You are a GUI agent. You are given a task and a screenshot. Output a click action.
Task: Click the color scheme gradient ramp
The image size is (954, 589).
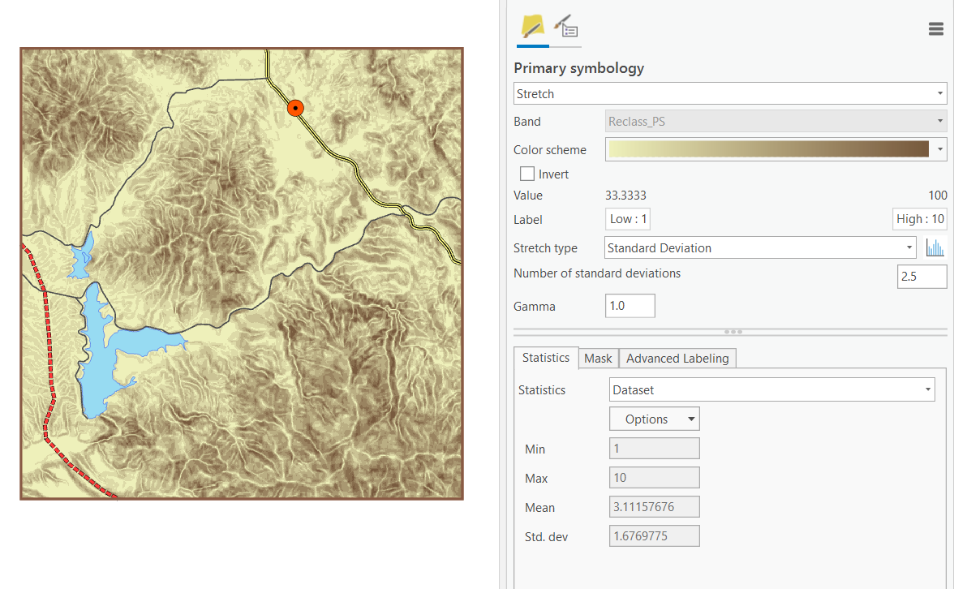click(x=768, y=149)
